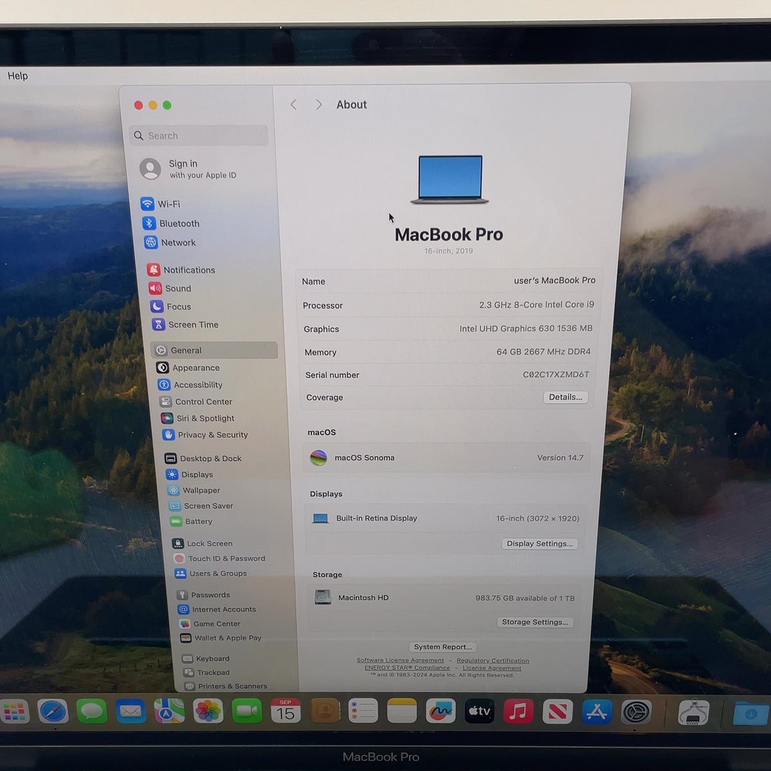Image resolution: width=771 pixels, height=771 pixels.
Task: Open Notes from the Dock
Action: click(x=402, y=711)
